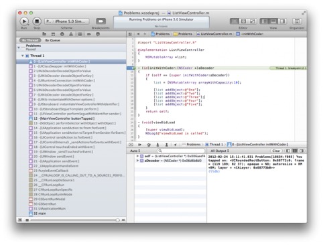The height and width of the screenshot is (245, 323).
Task: Toggle the Navigator pane view button
Action: pos(264,21)
